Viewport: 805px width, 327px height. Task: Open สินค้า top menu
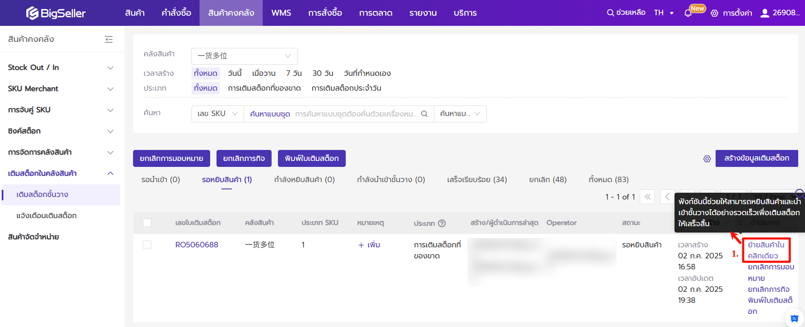(135, 13)
